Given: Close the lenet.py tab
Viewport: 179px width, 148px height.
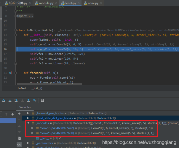Looking at the screenshot, I should click(79, 3).
